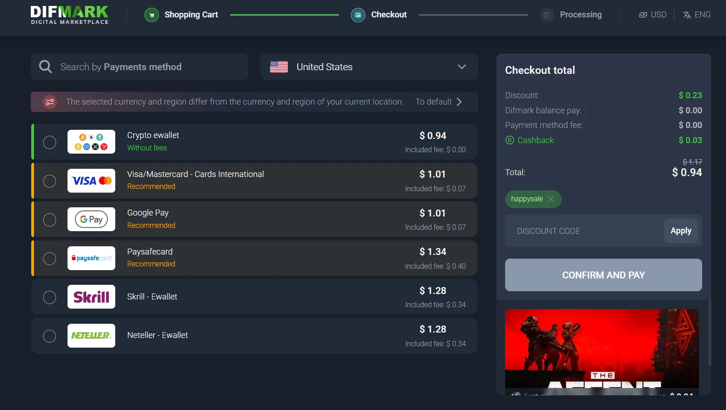This screenshot has width=726, height=410.
Task: Click the Checkout step card icon
Action: click(x=358, y=15)
